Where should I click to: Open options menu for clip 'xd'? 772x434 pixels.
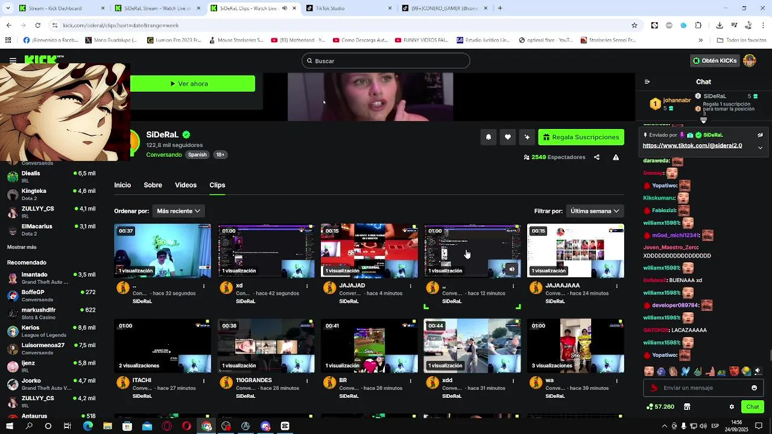(307, 286)
